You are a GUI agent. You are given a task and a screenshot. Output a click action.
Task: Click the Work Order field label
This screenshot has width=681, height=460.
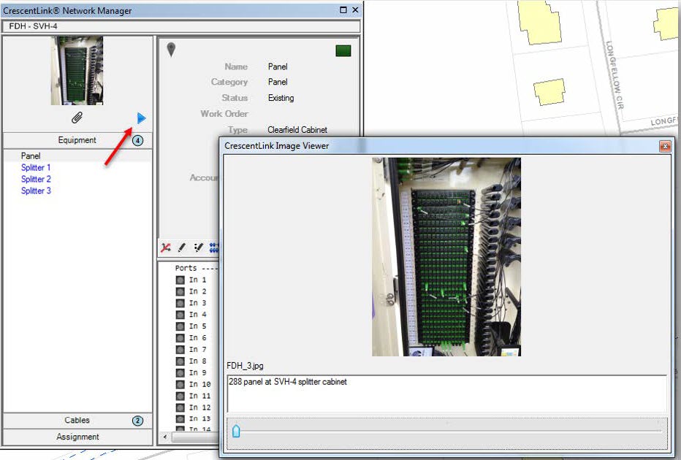(224, 114)
